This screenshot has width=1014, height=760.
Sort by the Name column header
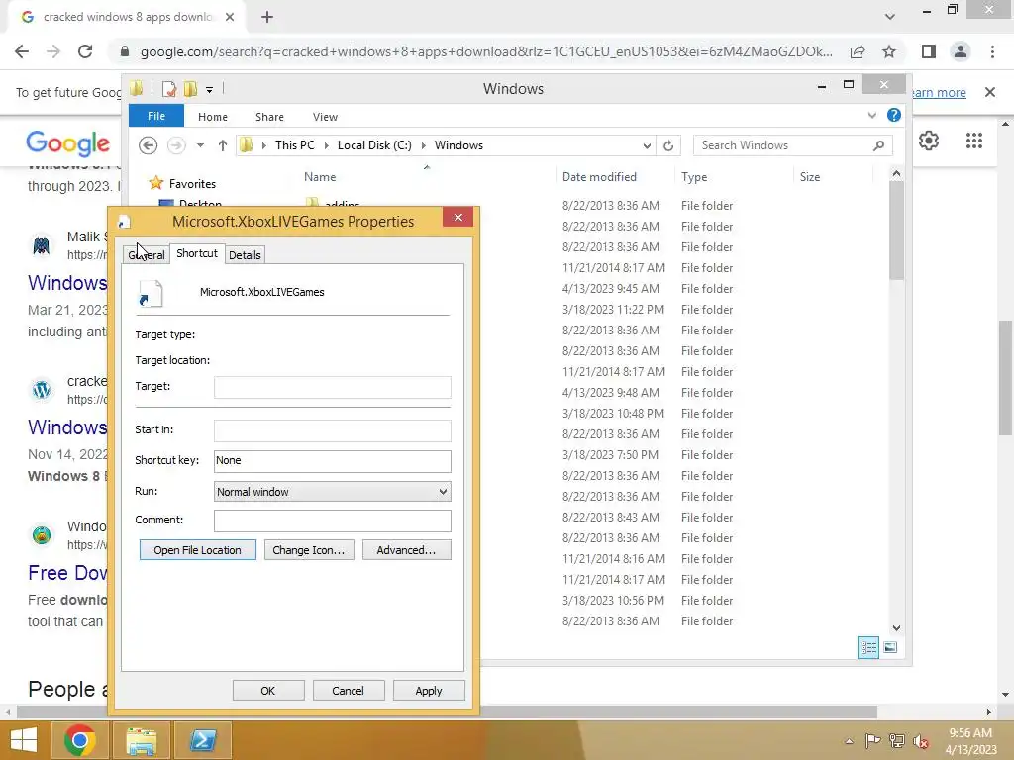[x=320, y=177]
